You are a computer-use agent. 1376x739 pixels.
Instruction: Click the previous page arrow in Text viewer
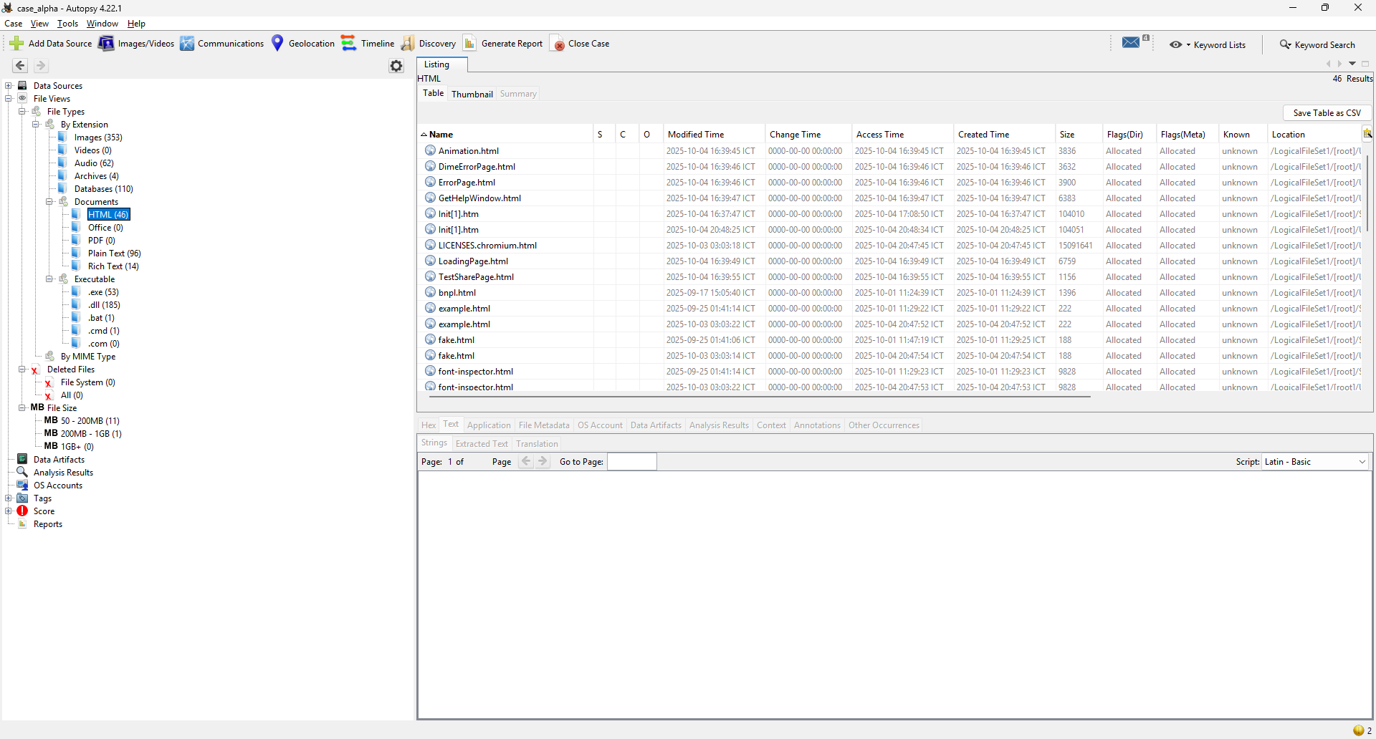[x=526, y=461]
